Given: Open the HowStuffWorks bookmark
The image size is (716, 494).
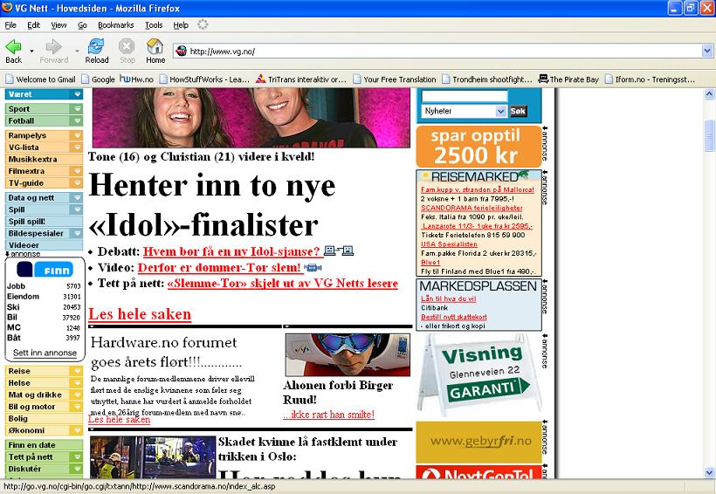Looking at the screenshot, I should 204,79.
